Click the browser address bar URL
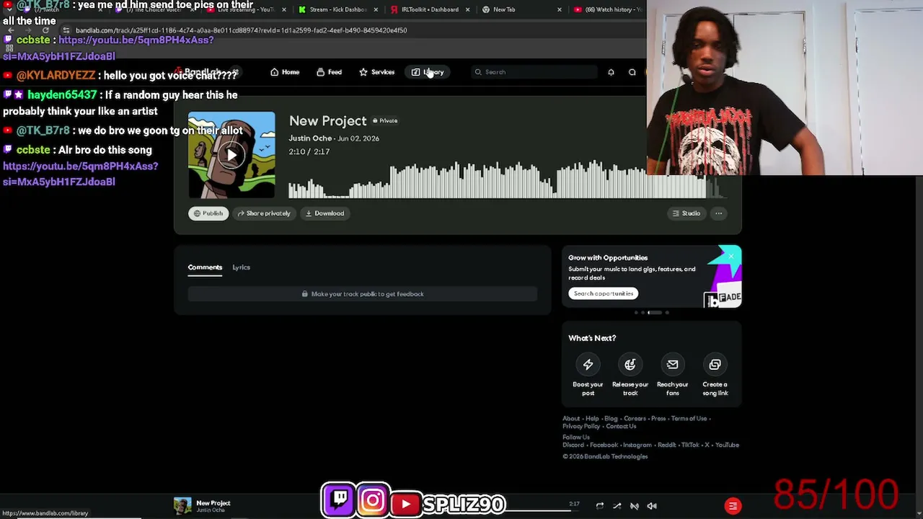 (x=242, y=30)
